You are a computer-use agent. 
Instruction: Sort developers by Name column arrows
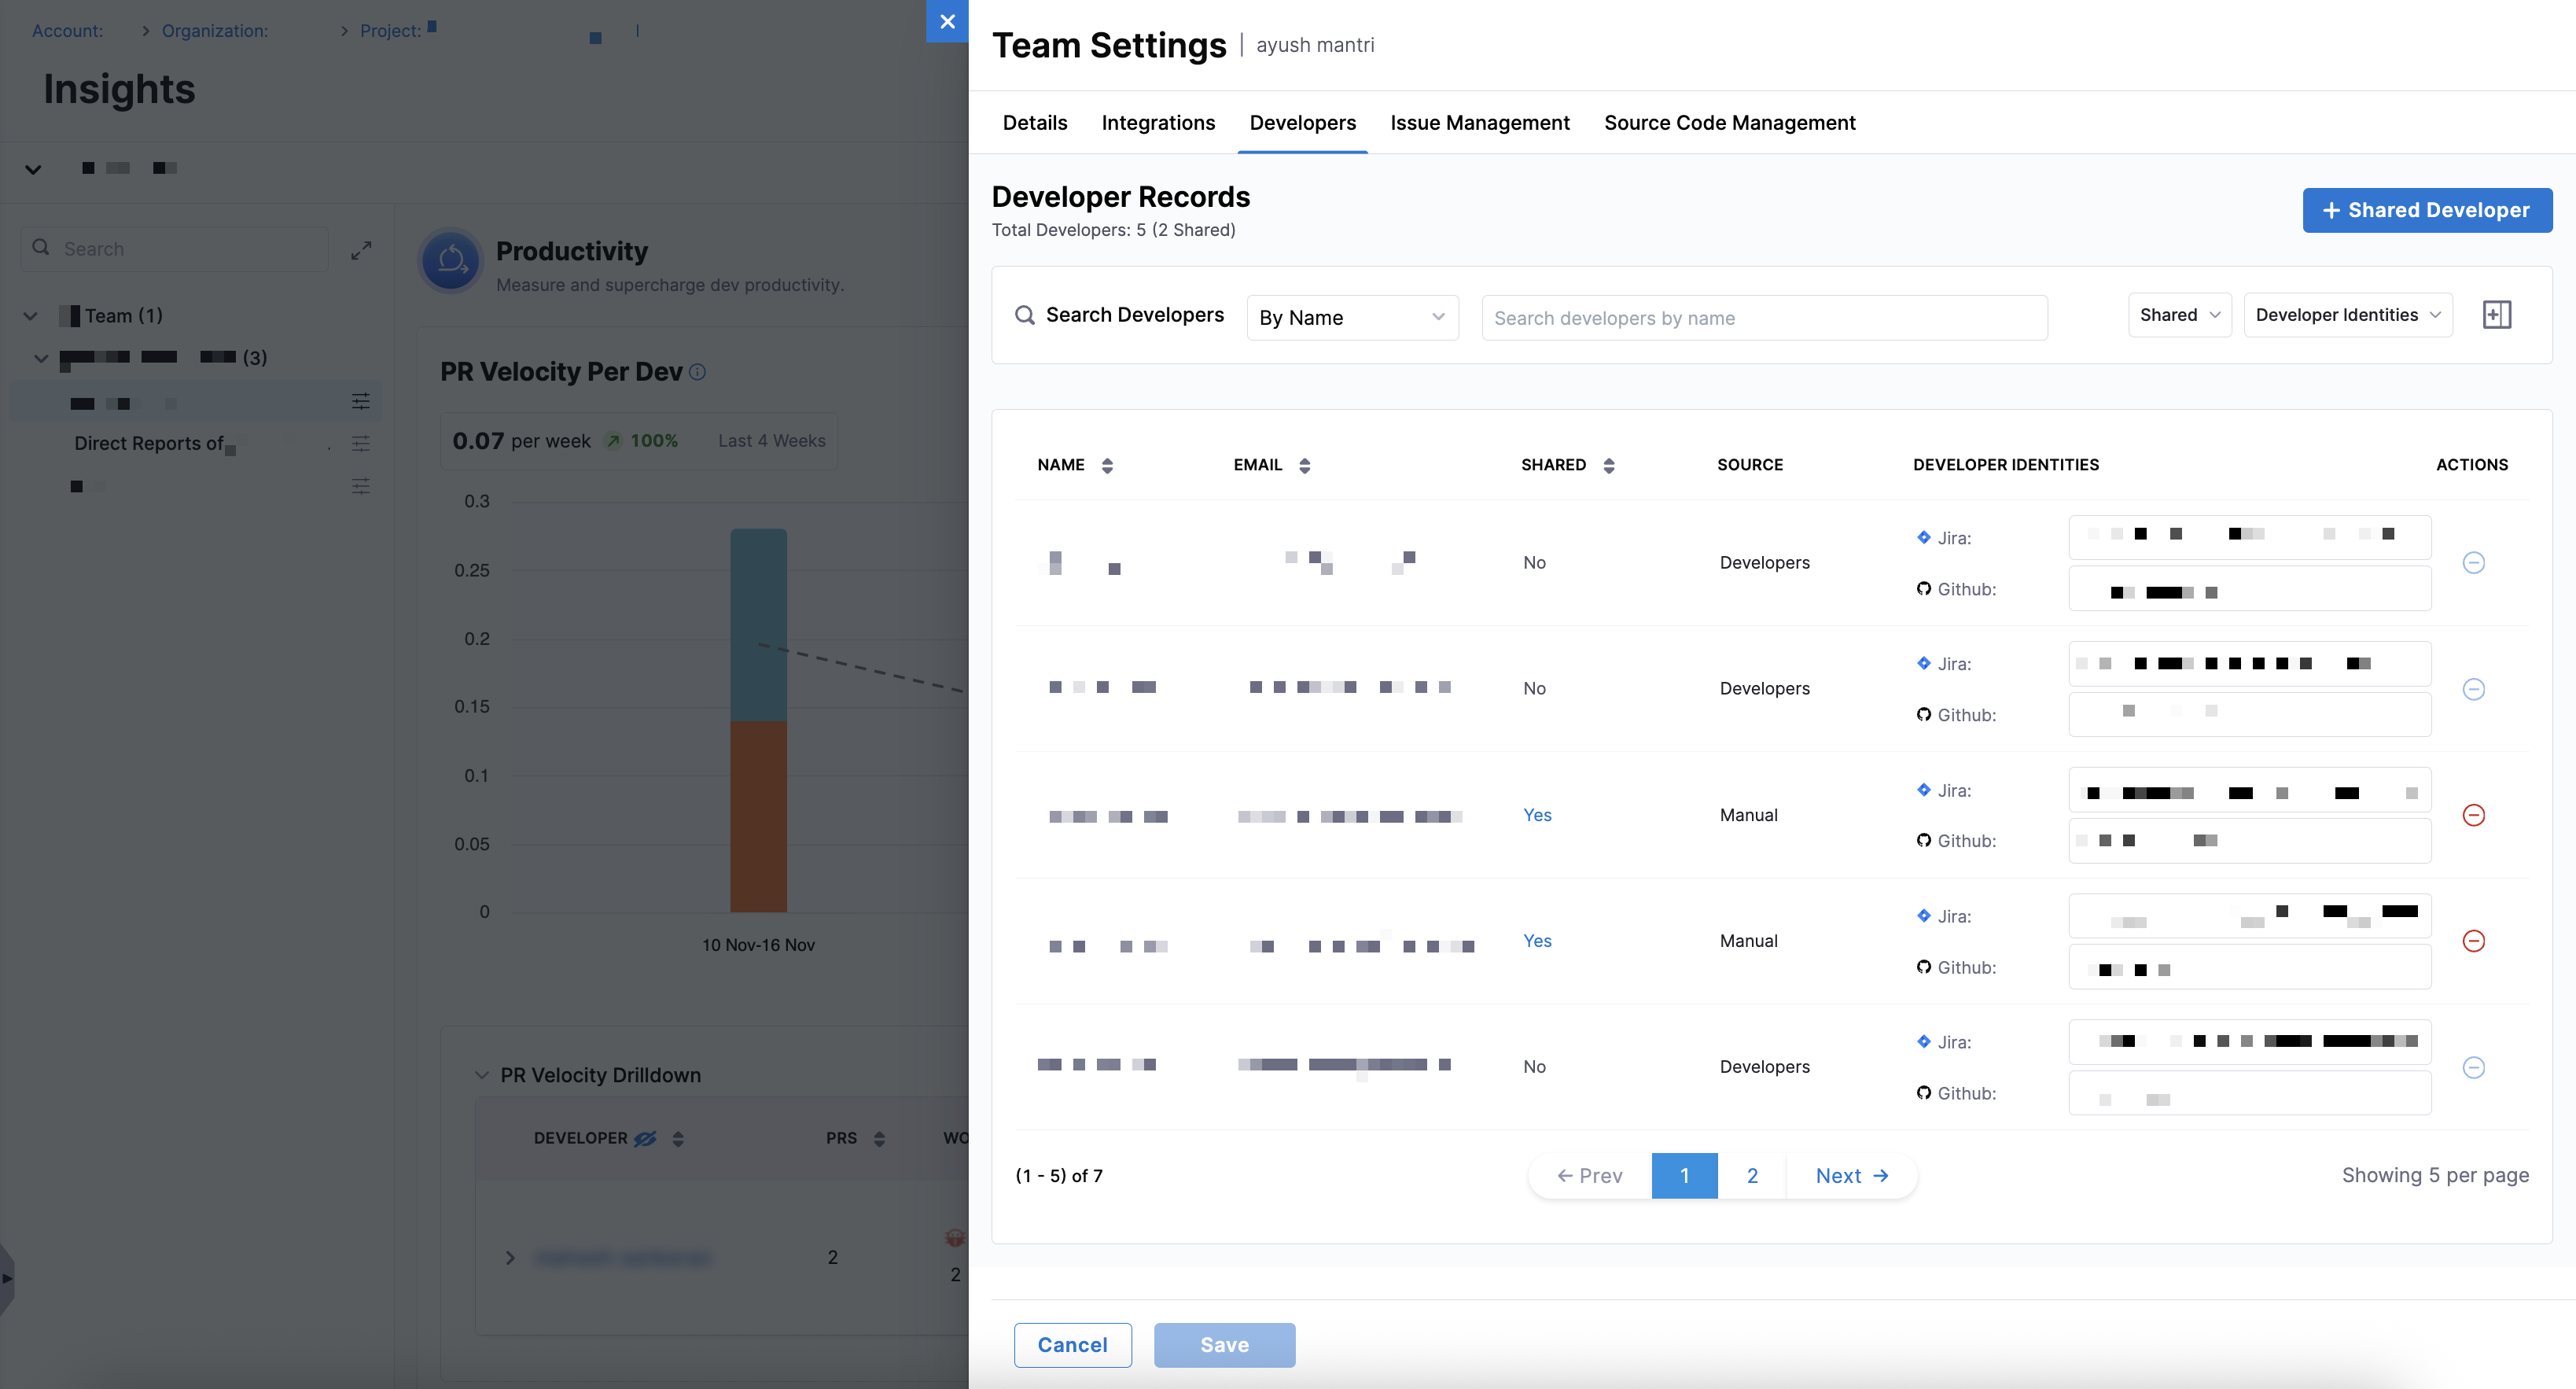(1107, 465)
